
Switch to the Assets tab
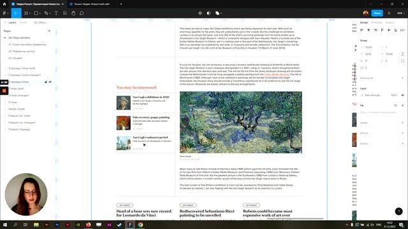pyautogui.click(x=24, y=23)
